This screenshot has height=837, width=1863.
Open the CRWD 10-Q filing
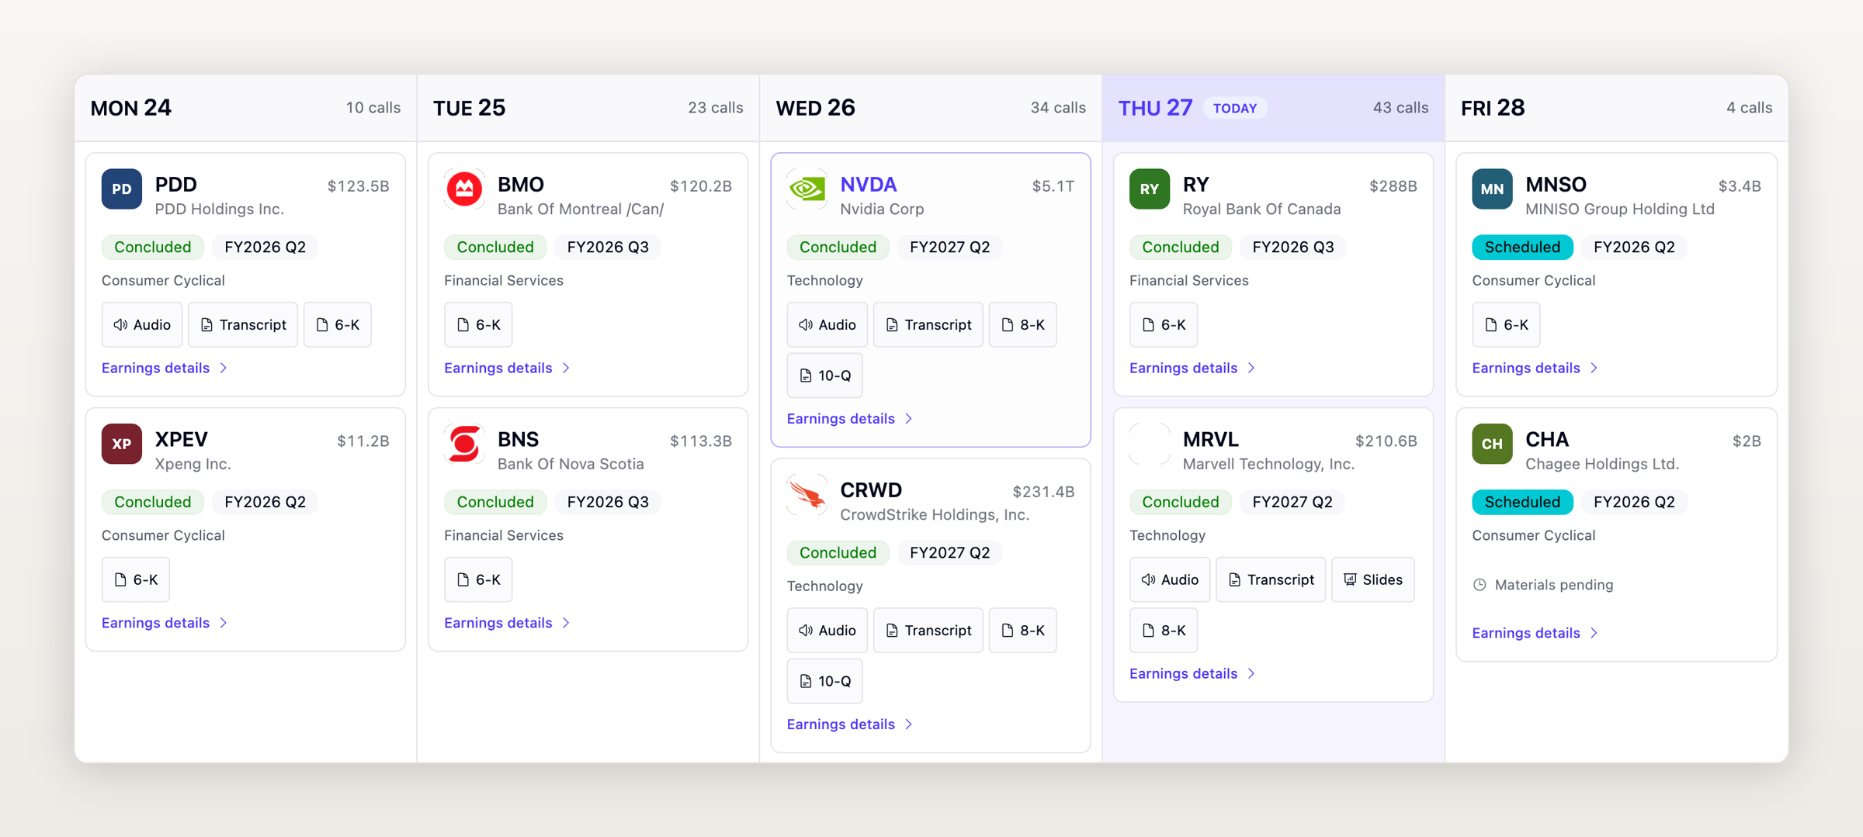click(x=825, y=681)
